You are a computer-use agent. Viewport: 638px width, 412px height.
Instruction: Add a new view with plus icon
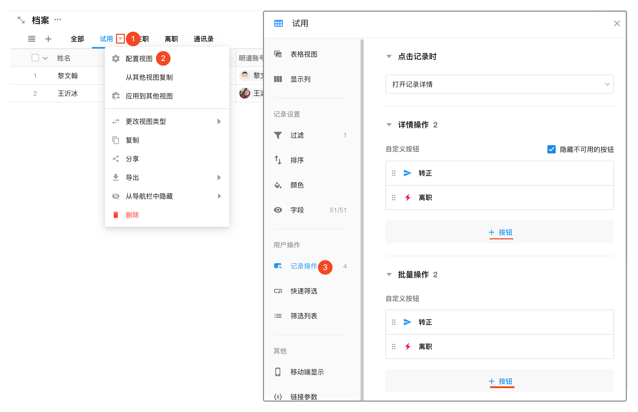coord(48,39)
